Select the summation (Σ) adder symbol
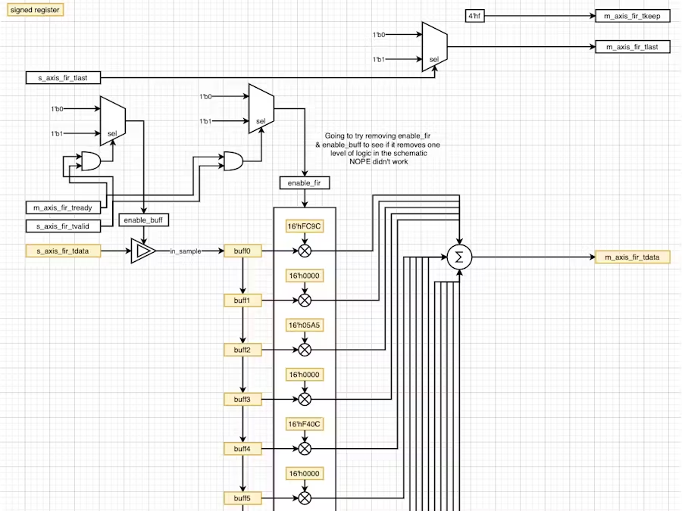 (458, 257)
